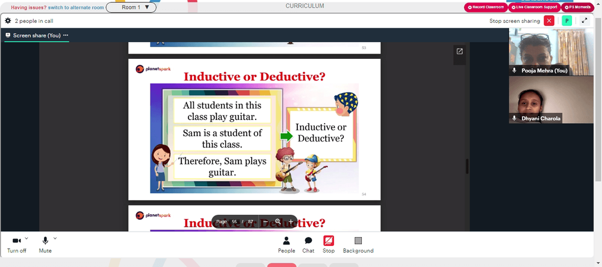Click the green P participant avatar
Image resolution: width=602 pixels, height=267 pixels.
click(x=566, y=20)
